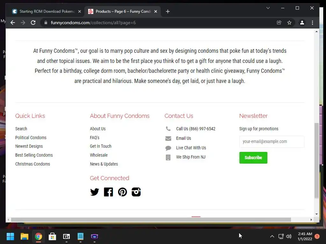Click the Email Us link

(184, 138)
